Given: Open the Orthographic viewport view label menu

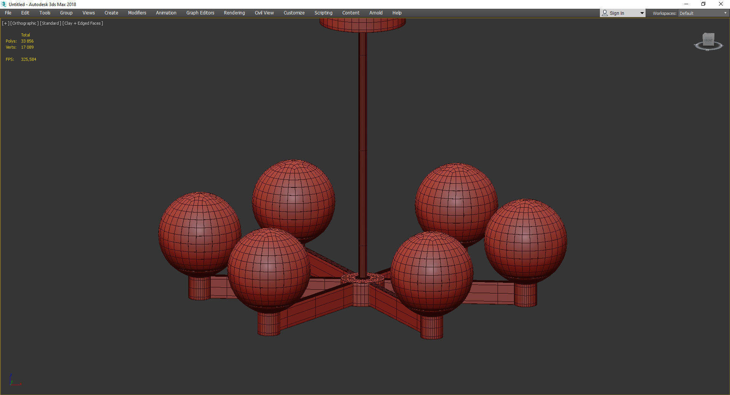Looking at the screenshot, I should [24, 23].
